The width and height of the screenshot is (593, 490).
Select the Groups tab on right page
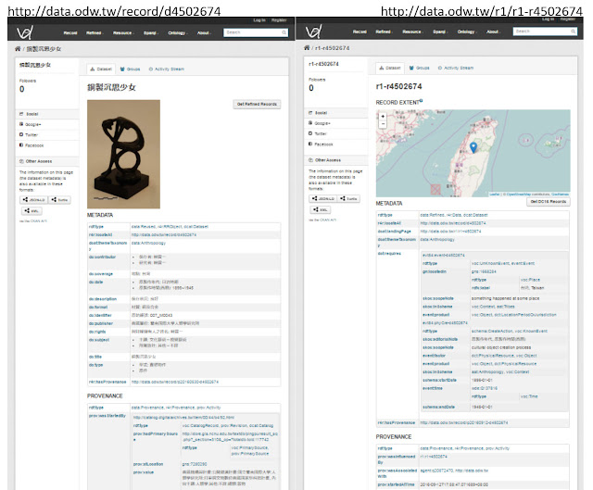(x=420, y=68)
